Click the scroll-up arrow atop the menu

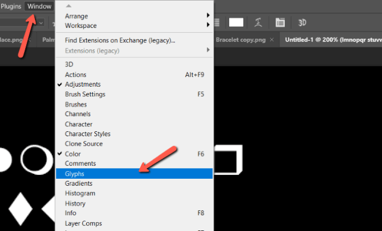[68, 6]
